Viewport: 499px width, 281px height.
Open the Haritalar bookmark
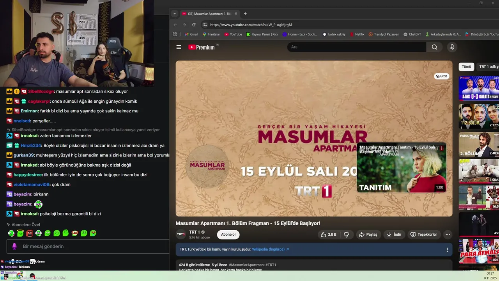[211, 34]
